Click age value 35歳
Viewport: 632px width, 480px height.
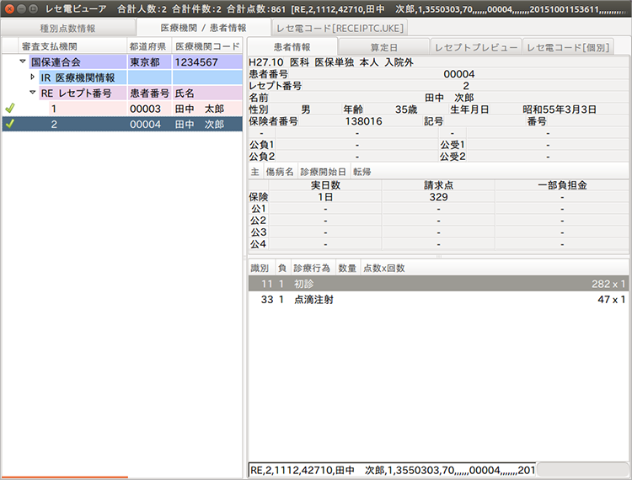pos(406,109)
